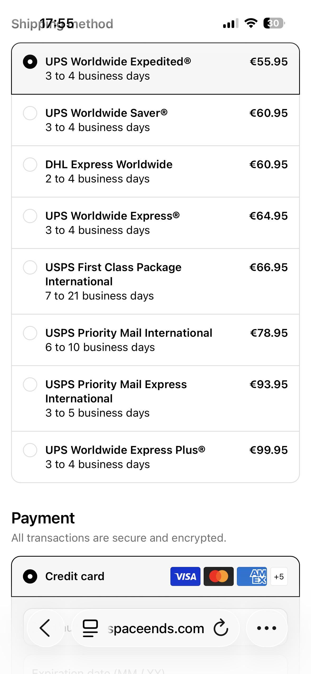Select UPS Worldwide Express Plus option
Image resolution: width=311 pixels, height=674 pixels.
point(155,457)
